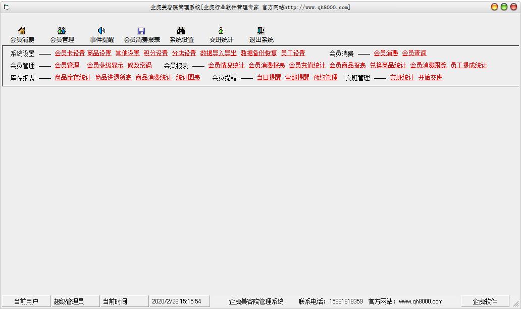Viewport: 521px width, 309px height.
Task: Click the 会员报表 section label
Action: 176,66
